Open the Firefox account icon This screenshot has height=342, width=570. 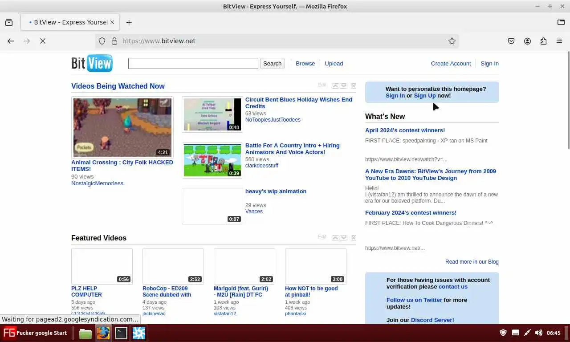[527, 41]
